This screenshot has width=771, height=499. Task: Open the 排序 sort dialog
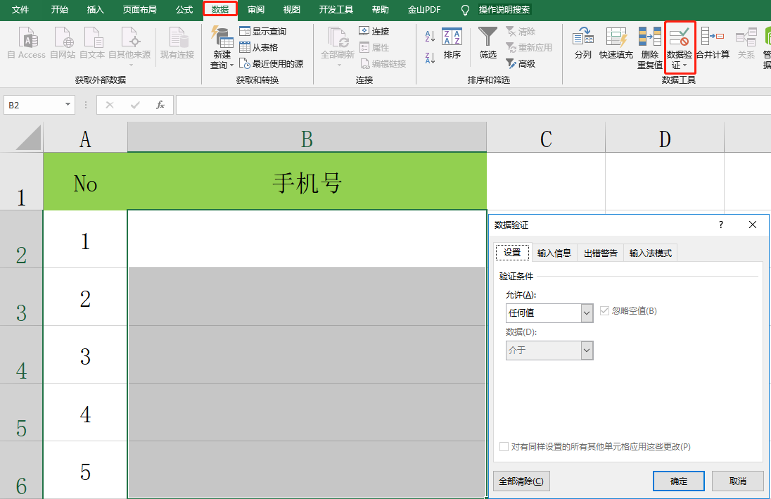pyautogui.click(x=452, y=44)
